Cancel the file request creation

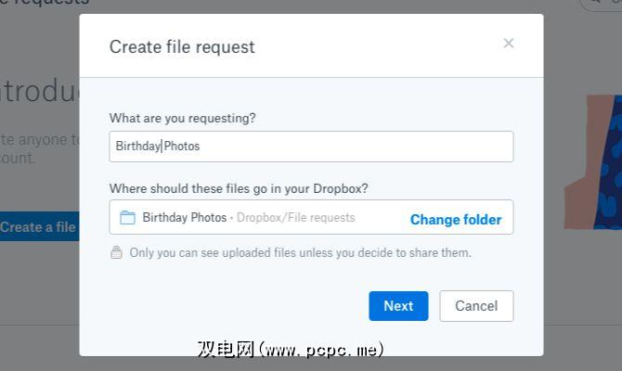tap(476, 306)
